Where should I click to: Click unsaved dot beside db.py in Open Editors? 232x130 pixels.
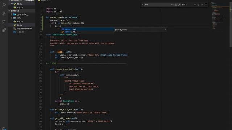[x=12, y=4]
